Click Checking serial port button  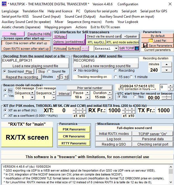(x=153, y=144)
